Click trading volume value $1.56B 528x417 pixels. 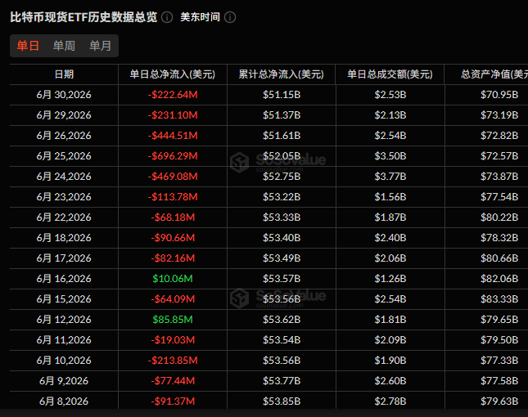[x=390, y=197]
